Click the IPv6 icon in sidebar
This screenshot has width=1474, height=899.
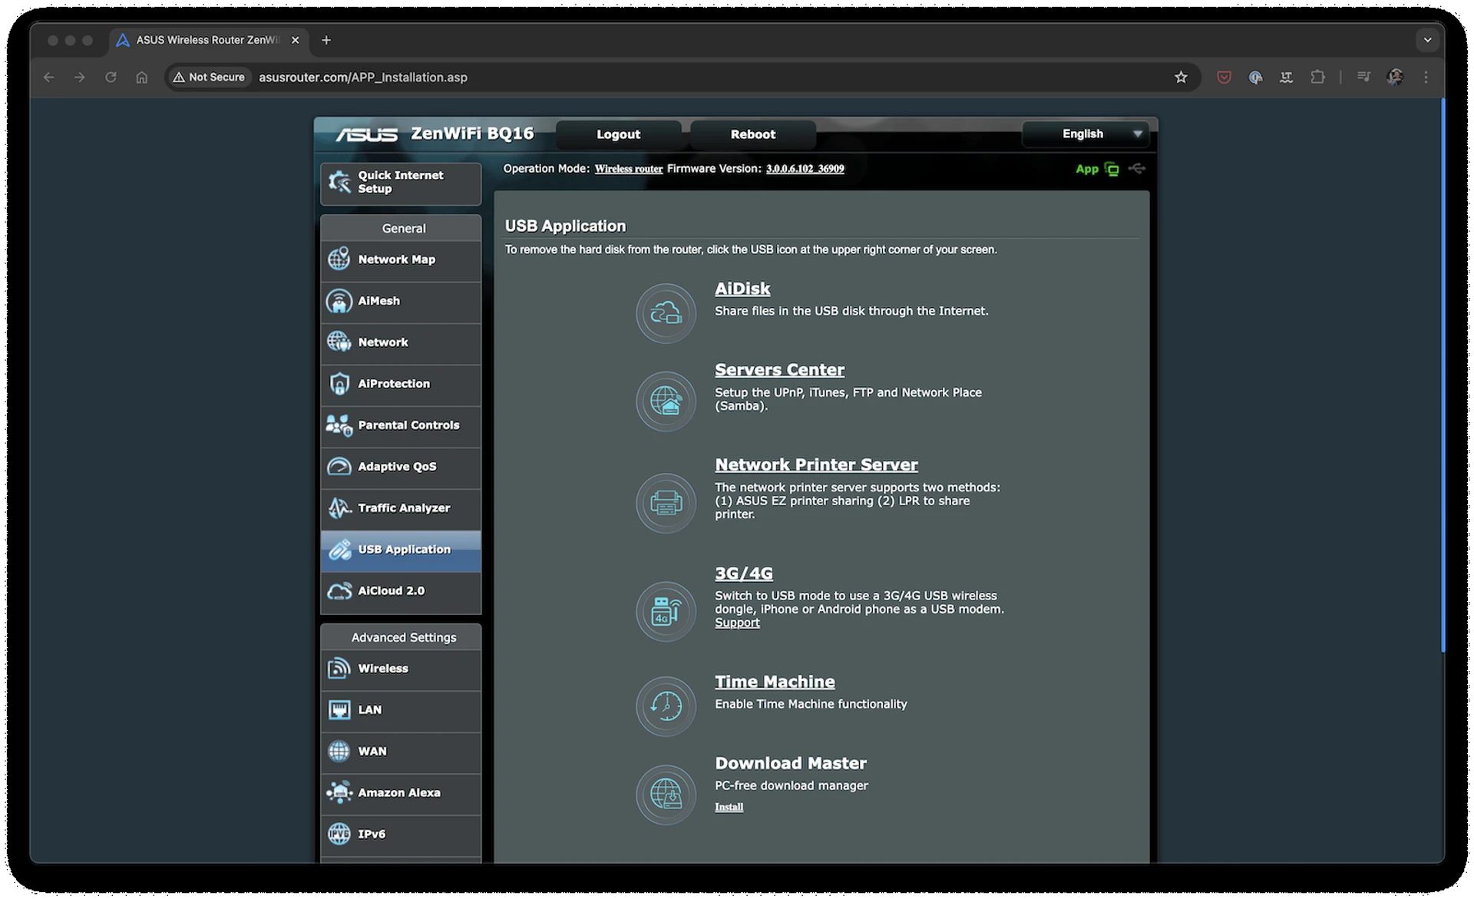[339, 835]
